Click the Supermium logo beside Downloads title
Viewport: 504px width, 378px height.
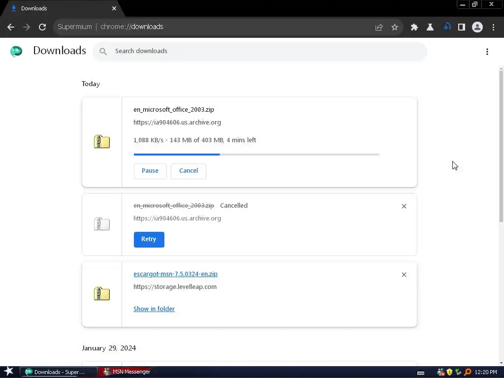pos(16,51)
